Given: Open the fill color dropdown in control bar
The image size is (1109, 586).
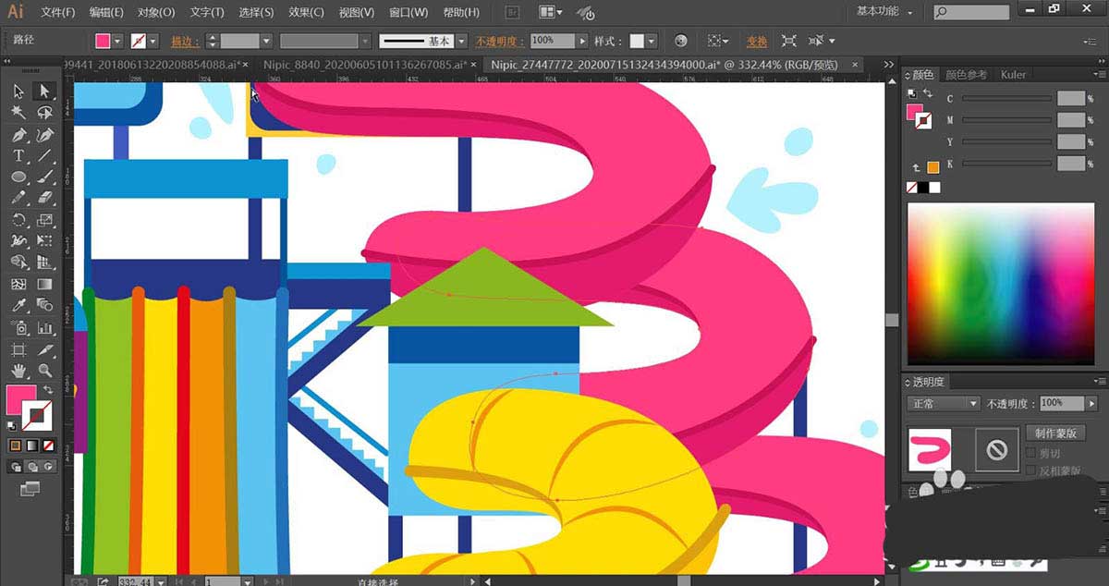Looking at the screenshot, I should tap(117, 41).
